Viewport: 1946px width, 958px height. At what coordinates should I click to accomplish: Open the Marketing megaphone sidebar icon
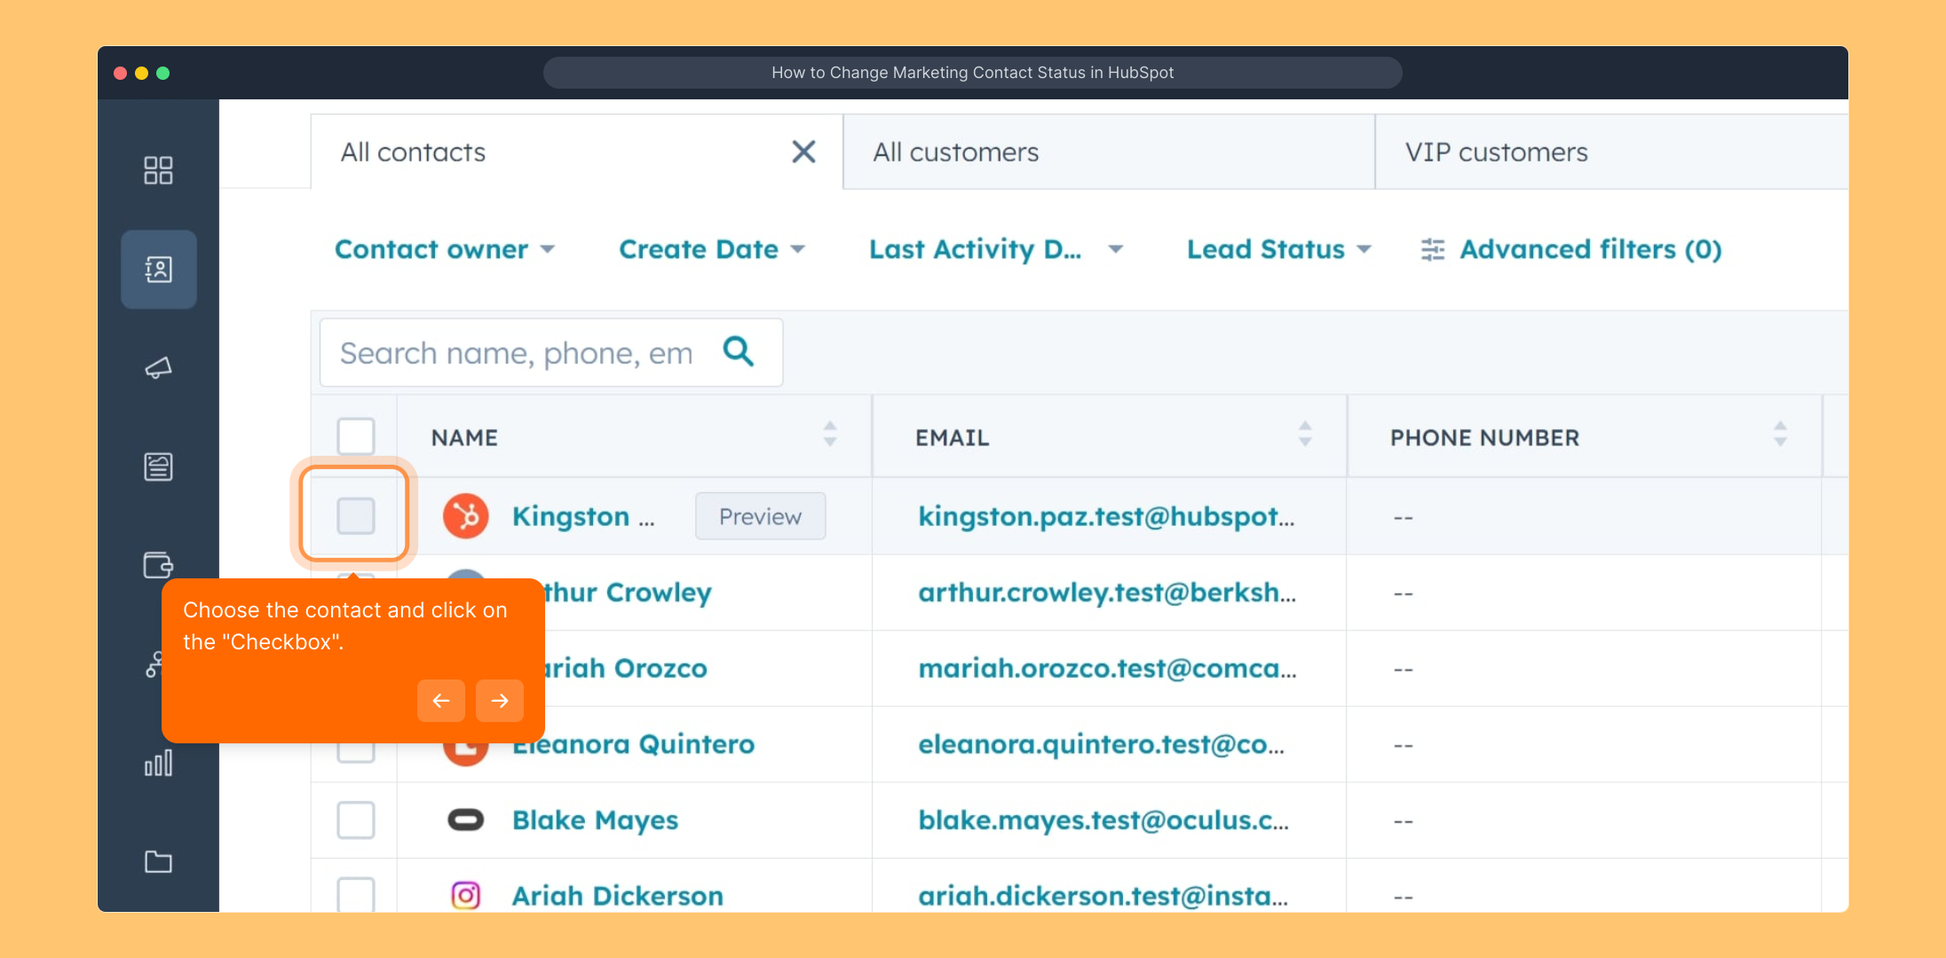pyautogui.click(x=158, y=368)
